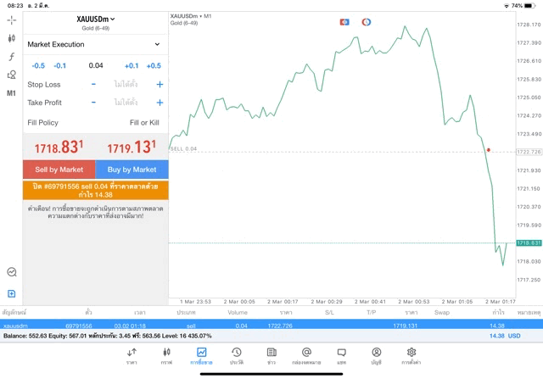This screenshot has width=543, height=379.
Task: Click the Volume column header
Action: click(238, 312)
